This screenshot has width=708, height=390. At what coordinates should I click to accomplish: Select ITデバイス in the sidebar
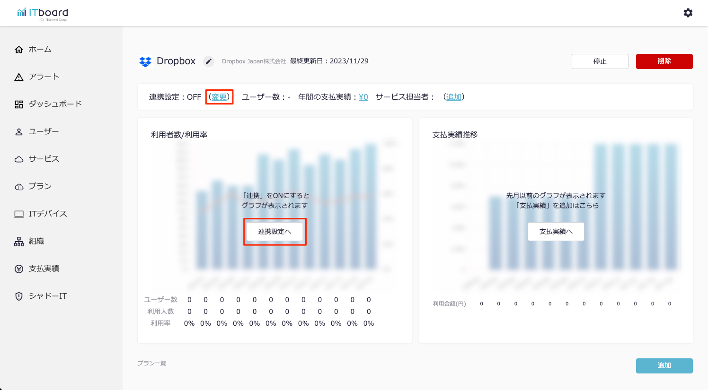point(48,214)
